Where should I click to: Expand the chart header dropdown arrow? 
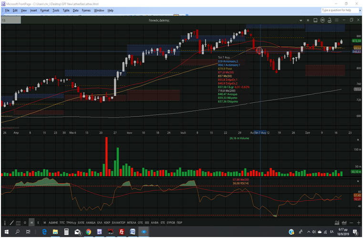(301, 20)
